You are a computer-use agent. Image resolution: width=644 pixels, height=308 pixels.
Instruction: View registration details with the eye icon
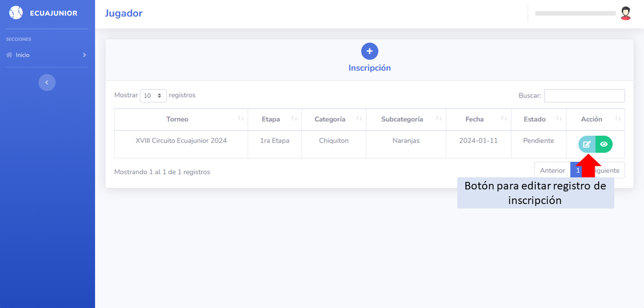[604, 144]
